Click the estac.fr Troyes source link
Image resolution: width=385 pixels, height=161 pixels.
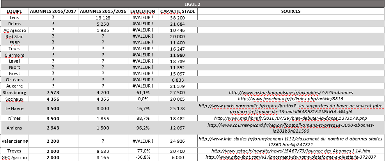pyautogui.click(x=291, y=151)
